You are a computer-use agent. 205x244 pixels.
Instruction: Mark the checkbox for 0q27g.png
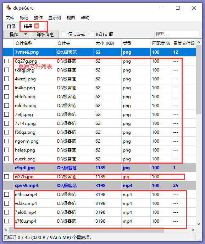[6, 61]
